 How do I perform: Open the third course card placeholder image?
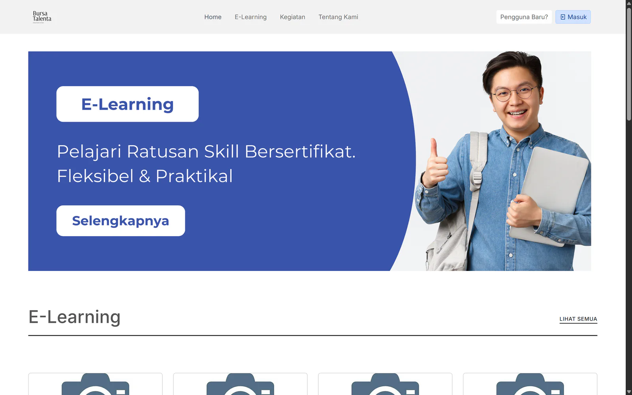coord(385,384)
